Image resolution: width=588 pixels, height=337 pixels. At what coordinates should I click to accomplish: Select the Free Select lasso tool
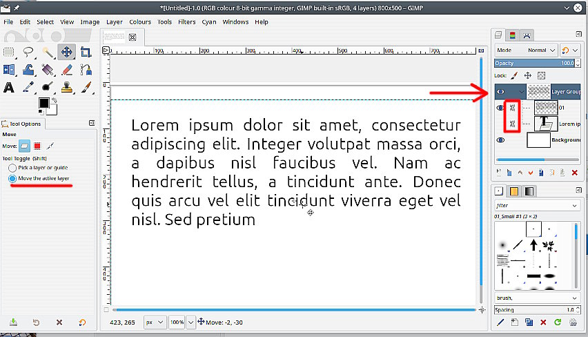click(x=28, y=52)
